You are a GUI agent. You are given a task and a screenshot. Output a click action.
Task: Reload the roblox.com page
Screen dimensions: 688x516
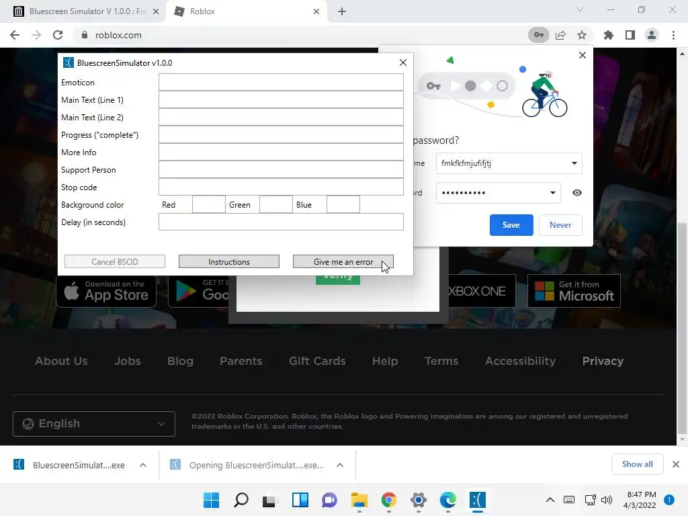pyautogui.click(x=58, y=35)
